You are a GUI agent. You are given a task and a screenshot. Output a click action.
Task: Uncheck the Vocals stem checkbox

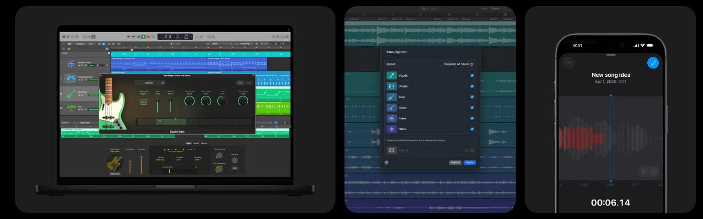click(472, 75)
